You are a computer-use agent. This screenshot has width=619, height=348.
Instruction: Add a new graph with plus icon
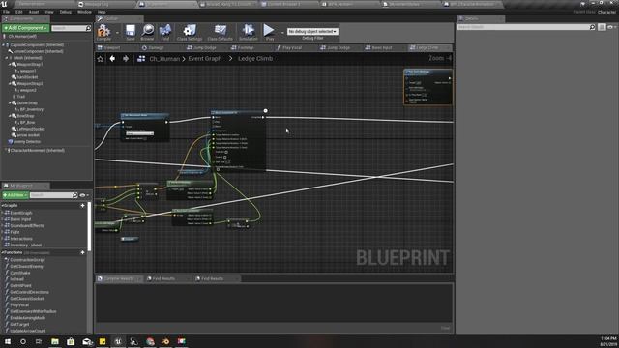point(82,205)
